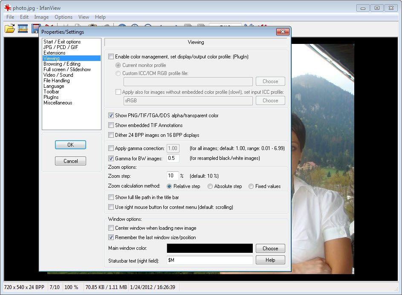The image size is (402, 295).
Task: Click status bar zoom value 100 %
Action: click(x=71, y=287)
